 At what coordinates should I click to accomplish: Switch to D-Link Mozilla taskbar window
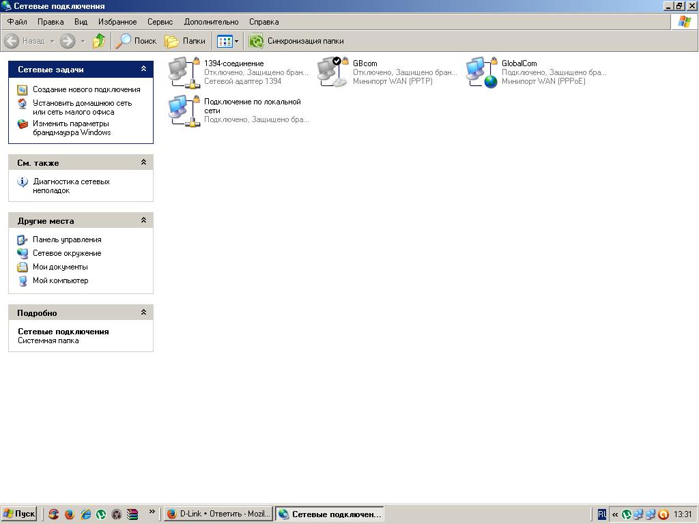pos(218,514)
